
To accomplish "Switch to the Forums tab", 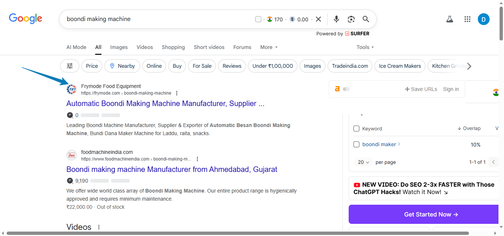I will tap(242, 47).
